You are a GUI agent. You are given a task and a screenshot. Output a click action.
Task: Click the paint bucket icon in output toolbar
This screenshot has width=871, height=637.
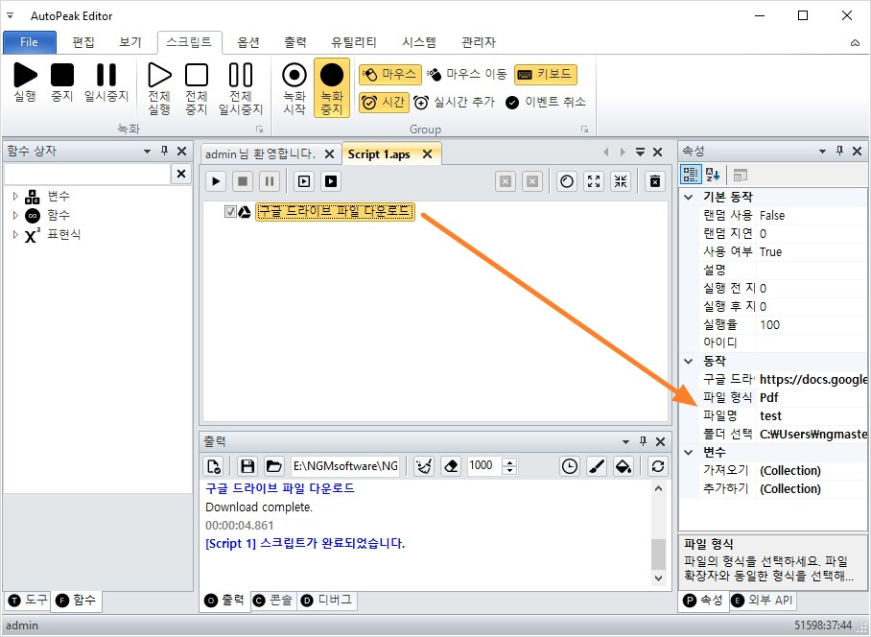pos(624,466)
